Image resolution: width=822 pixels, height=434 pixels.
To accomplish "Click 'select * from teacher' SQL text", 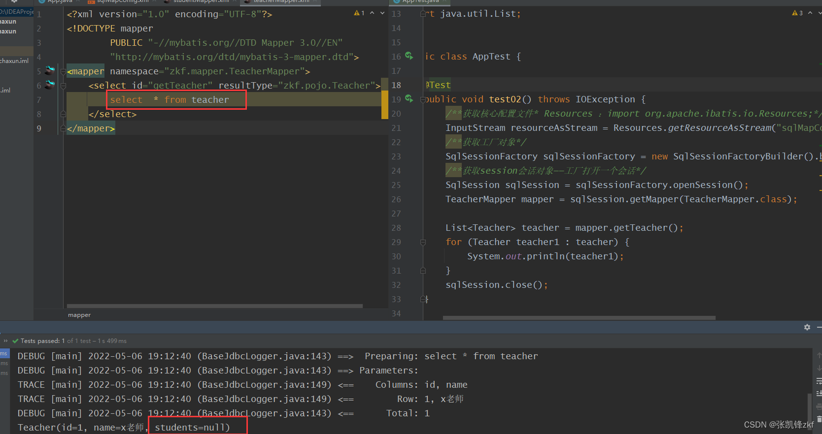I will tap(170, 100).
